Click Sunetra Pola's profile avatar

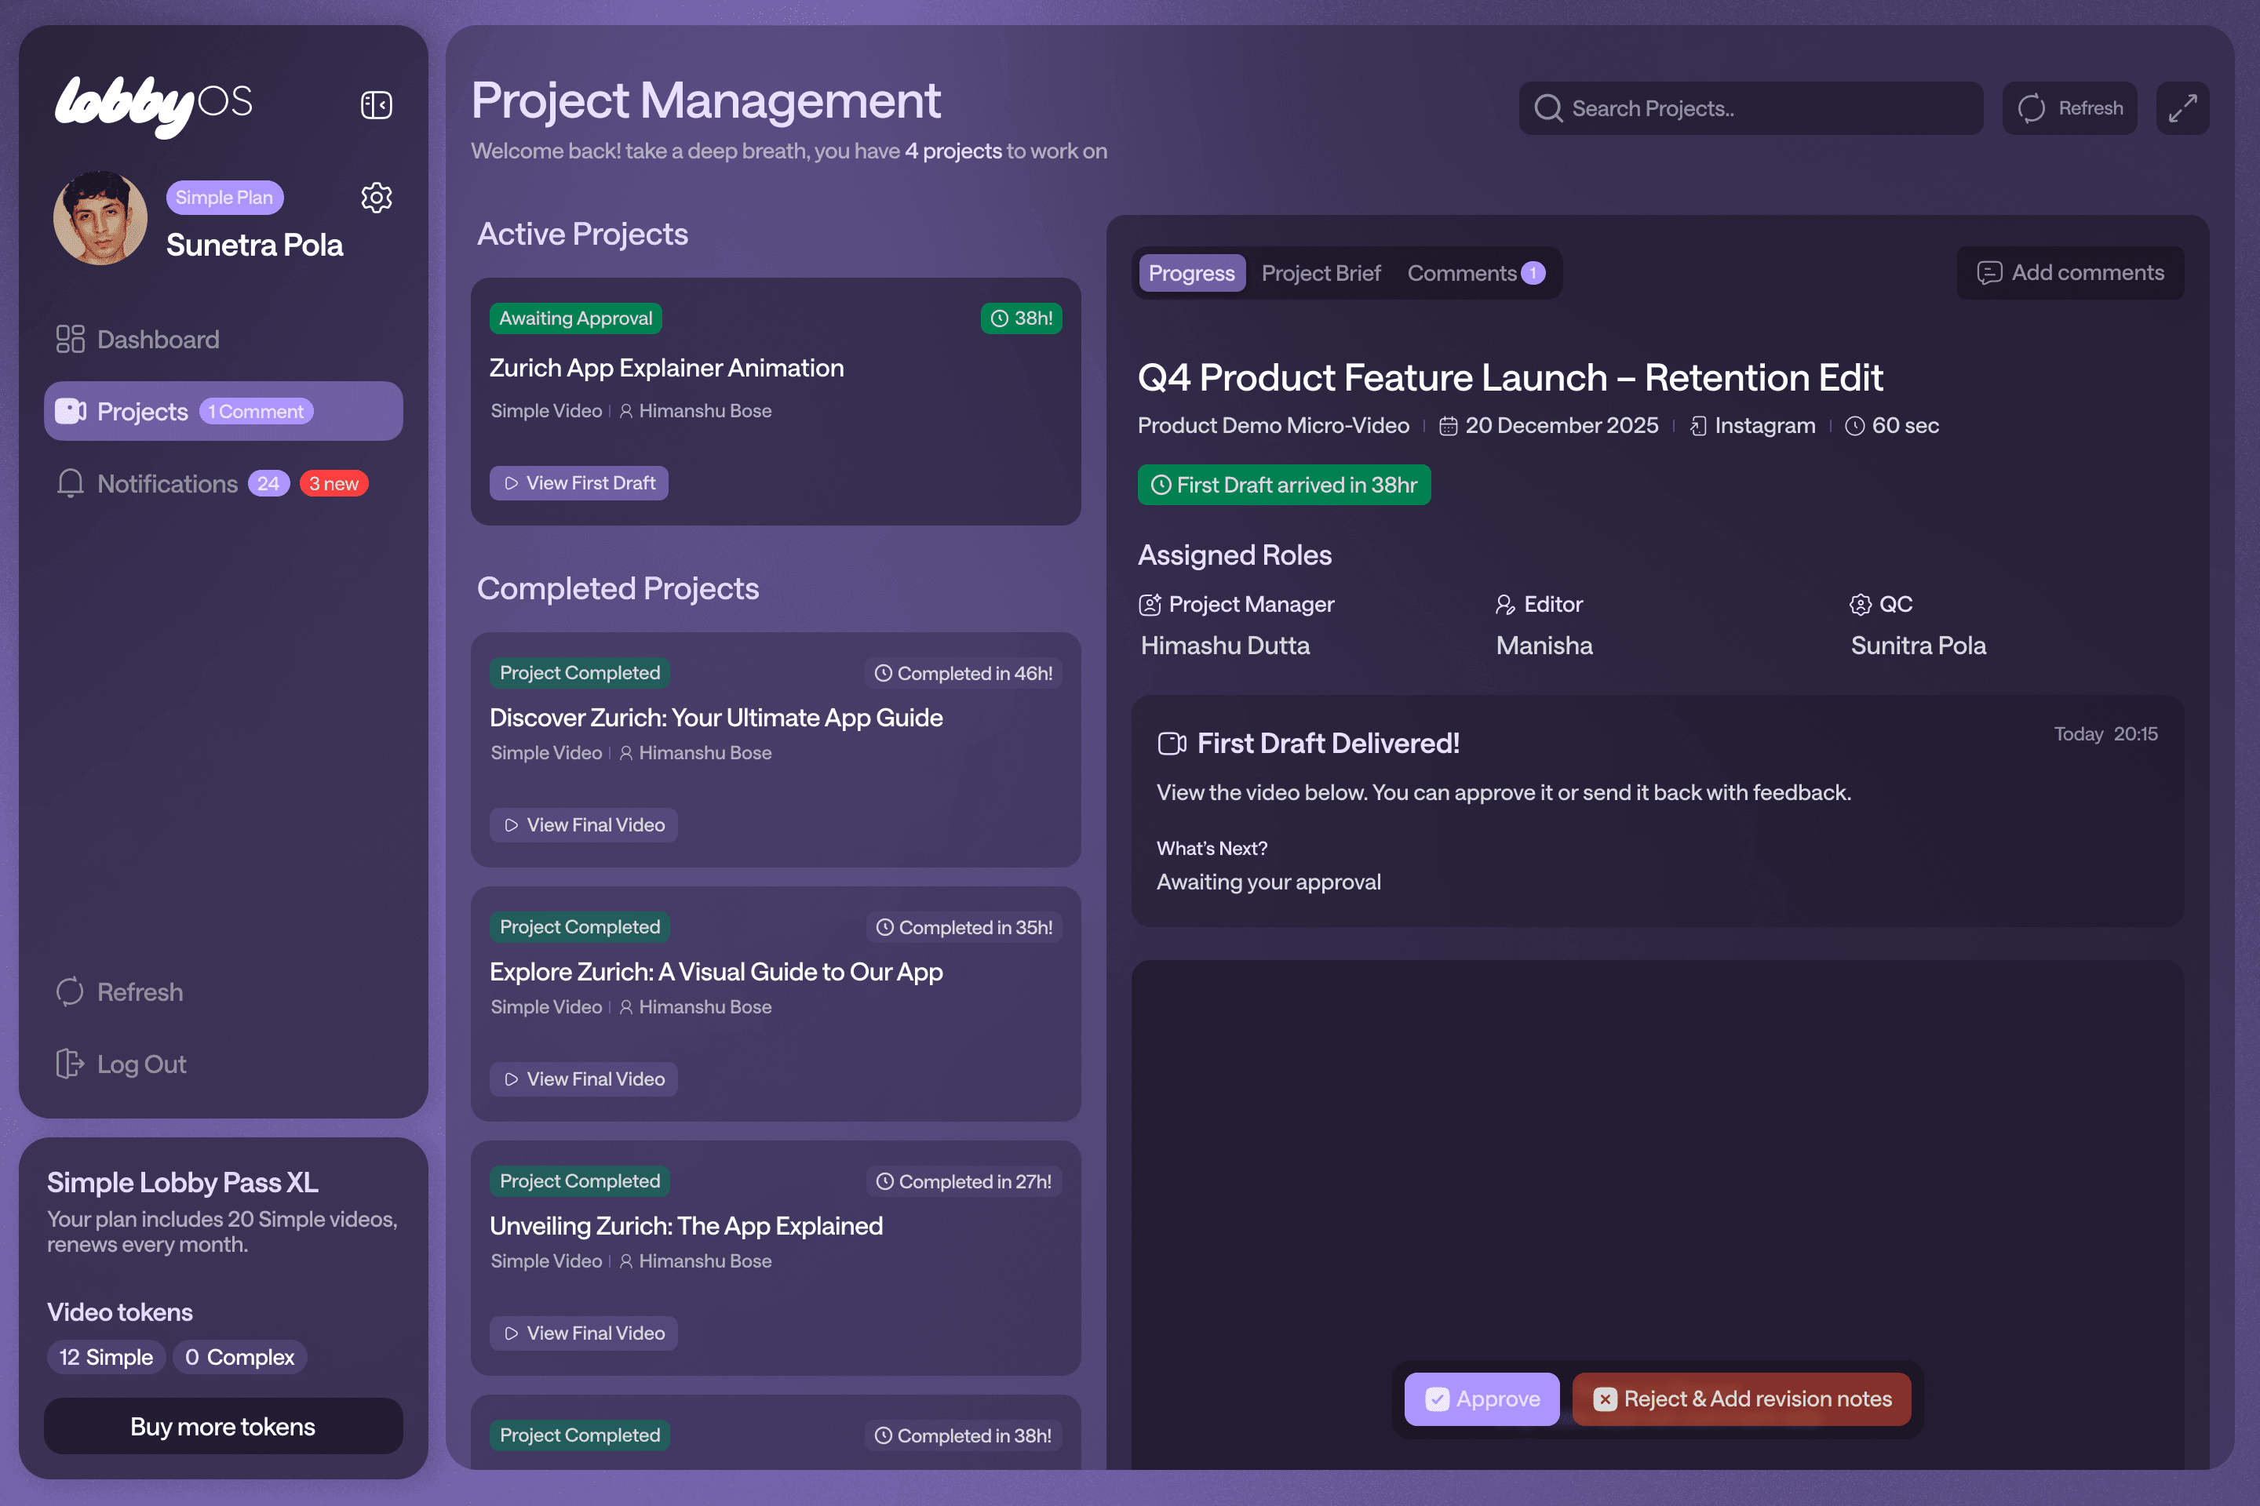pyautogui.click(x=100, y=219)
